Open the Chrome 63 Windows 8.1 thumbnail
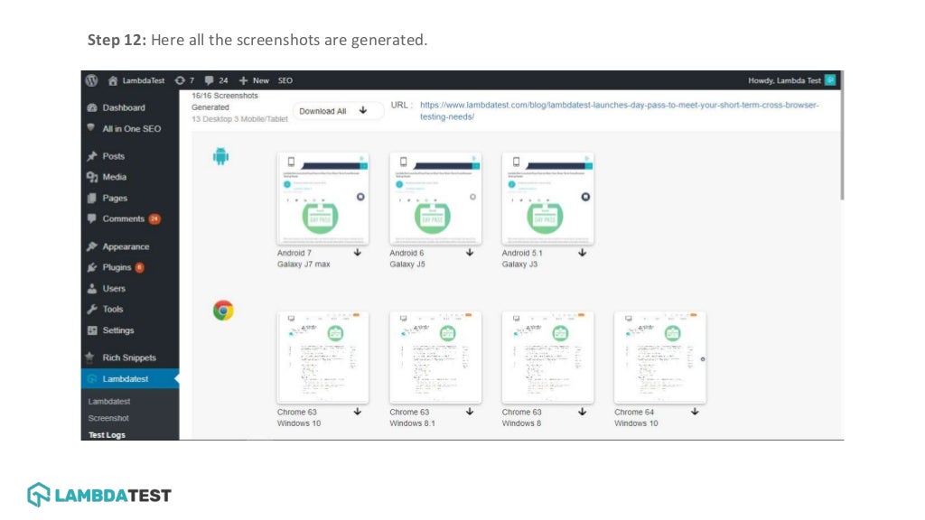The image size is (925, 520). 435,357
